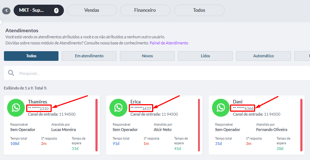
Task: Open the Erica contact name
Action: pos(136,102)
